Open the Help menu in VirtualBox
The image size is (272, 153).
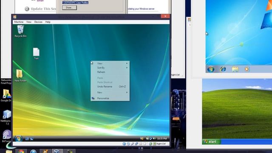pyautogui.click(x=48, y=22)
